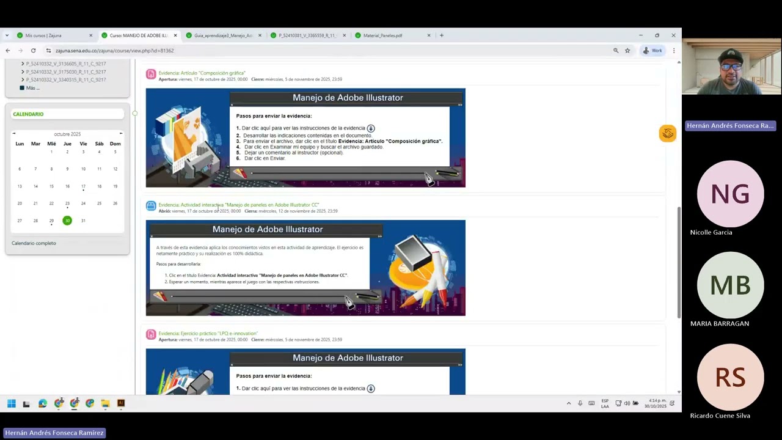Viewport: 782px width, 440px height.
Task: Go to the previous month in the calendar
Action: [14, 134]
